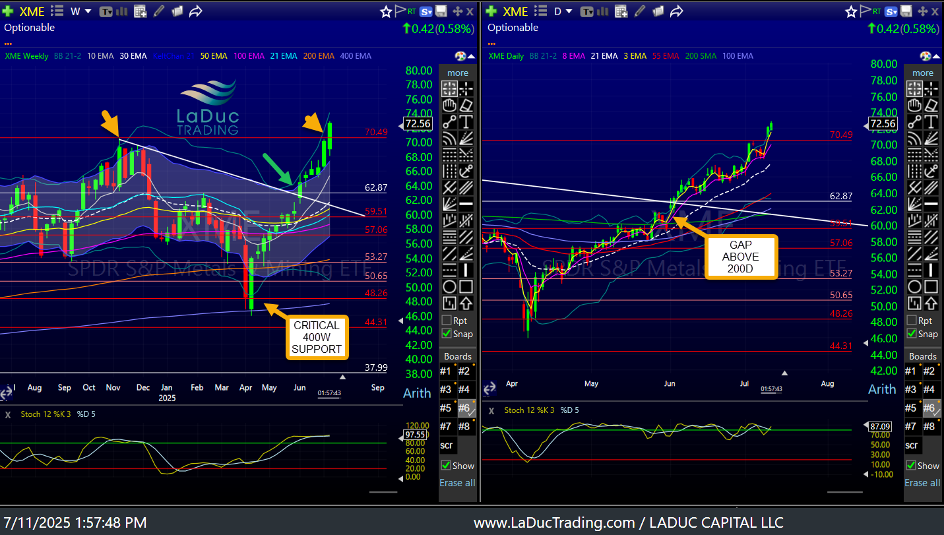This screenshot has height=535, width=944.
Task: Collapse daily chart legend arrow
Action: click(x=937, y=56)
